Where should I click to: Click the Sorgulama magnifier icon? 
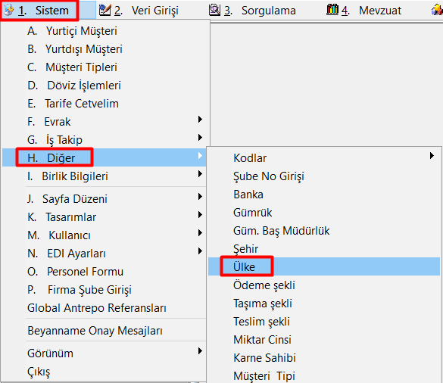tap(214, 10)
